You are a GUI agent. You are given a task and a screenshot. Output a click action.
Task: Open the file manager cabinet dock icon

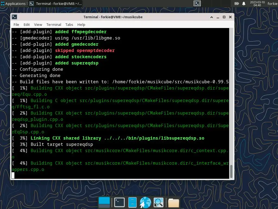point(132,202)
